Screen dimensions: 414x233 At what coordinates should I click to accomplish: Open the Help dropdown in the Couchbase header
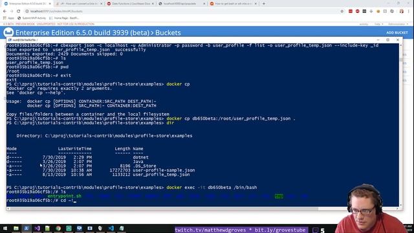[378, 24]
